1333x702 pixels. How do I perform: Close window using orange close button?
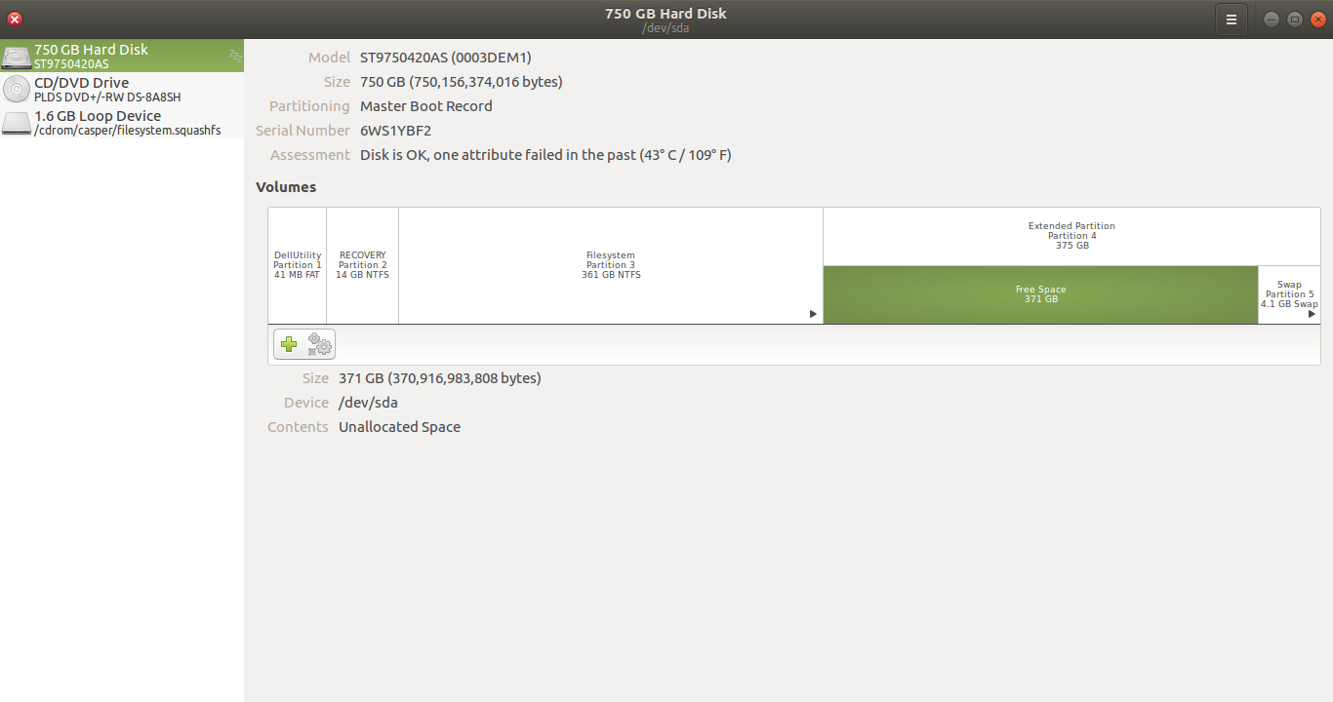(x=1318, y=19)
